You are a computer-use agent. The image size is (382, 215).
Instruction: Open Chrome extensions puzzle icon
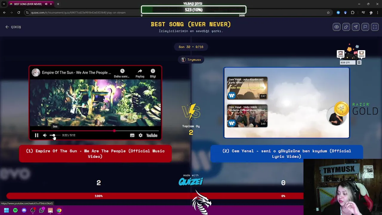[x=353, y=13]
